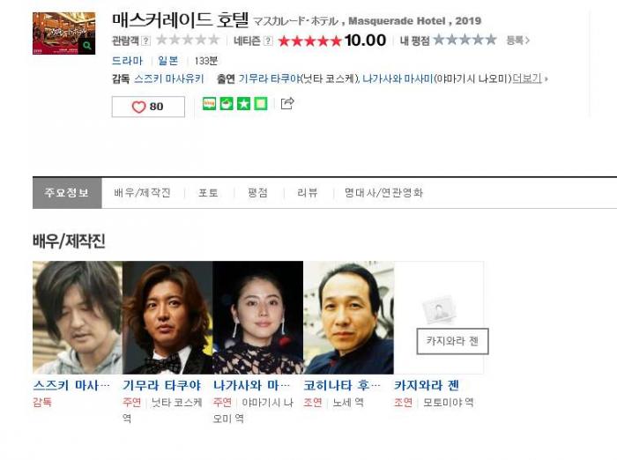Open the share export arrow icon
Image resolution: width=617 pixels, height=460 pixels.
tap(287, 103)
